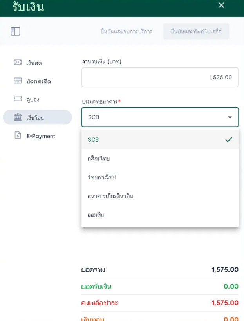Click the bank transfer (เงินโอน) building icon
244x321 pixels.
coord(18,117)
